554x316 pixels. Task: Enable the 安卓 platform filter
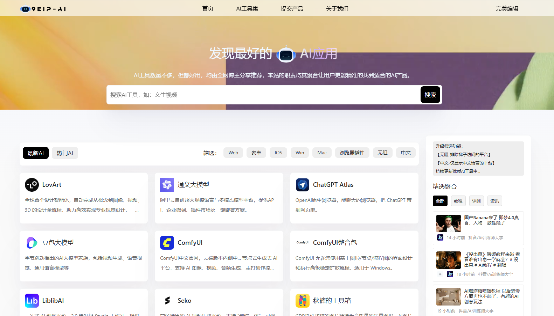tap(256, 153)
